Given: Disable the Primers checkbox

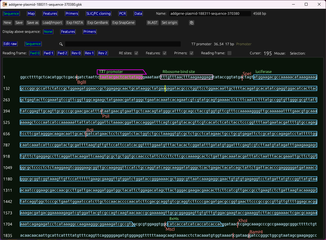Looking at the screenshot, I should 191,53.
